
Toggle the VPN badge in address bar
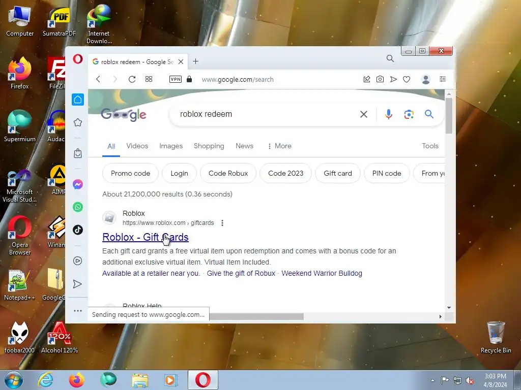pos(176,79)
